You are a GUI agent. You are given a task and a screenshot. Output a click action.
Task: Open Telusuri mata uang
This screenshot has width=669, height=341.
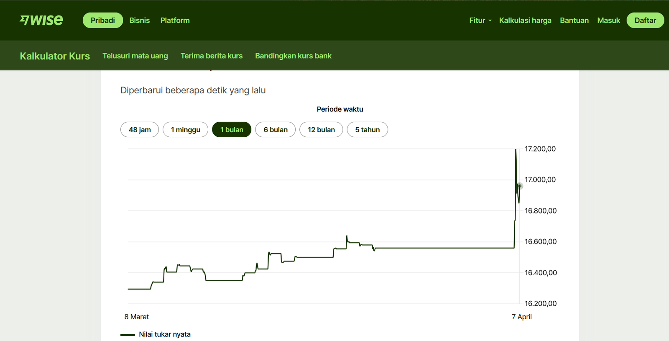[x=135, y=56]
